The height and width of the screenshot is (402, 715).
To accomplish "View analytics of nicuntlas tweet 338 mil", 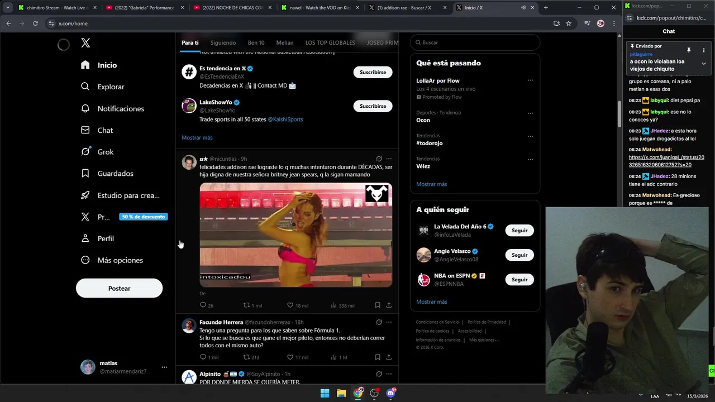I will pos(333,305).
